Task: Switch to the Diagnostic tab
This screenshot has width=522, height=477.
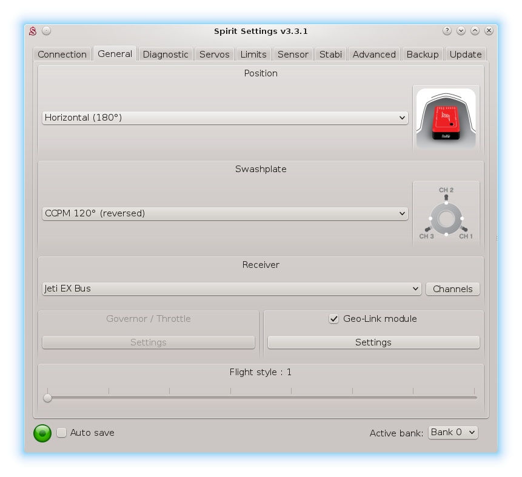Action: click(166, 54)
